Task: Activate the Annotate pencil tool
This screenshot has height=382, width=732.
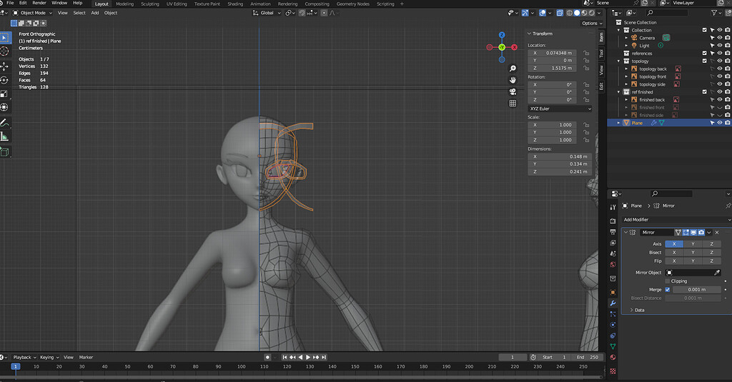Action: click(x=4, y=122)
